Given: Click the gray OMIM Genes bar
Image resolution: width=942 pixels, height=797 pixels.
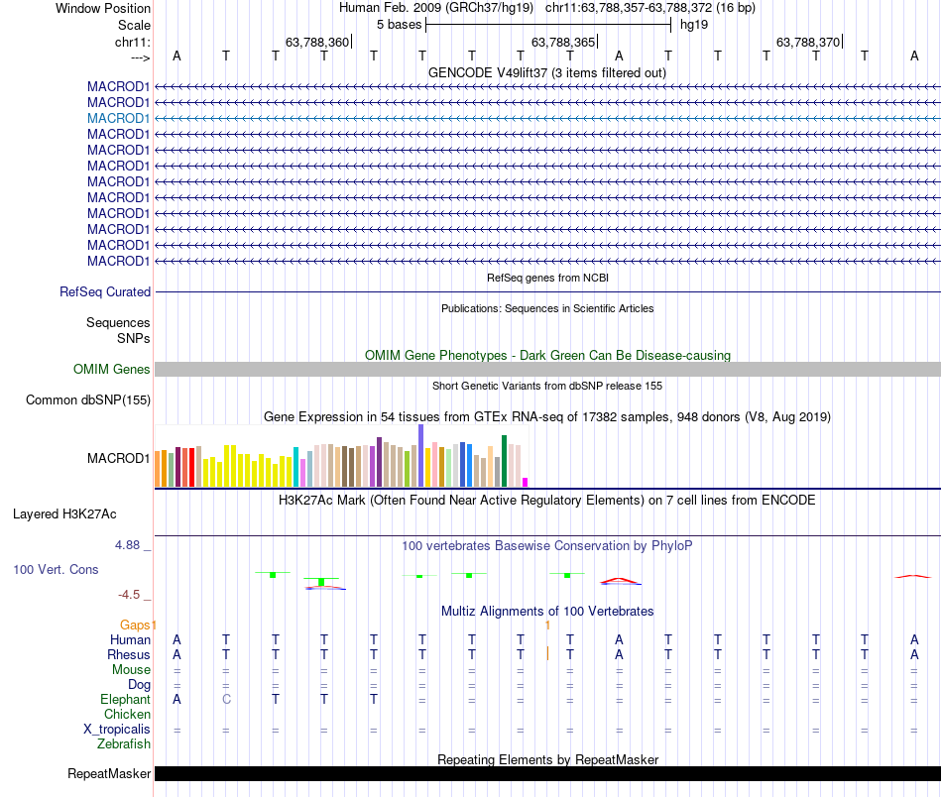Looking at the screenshot, I should (x=547, y=370).
